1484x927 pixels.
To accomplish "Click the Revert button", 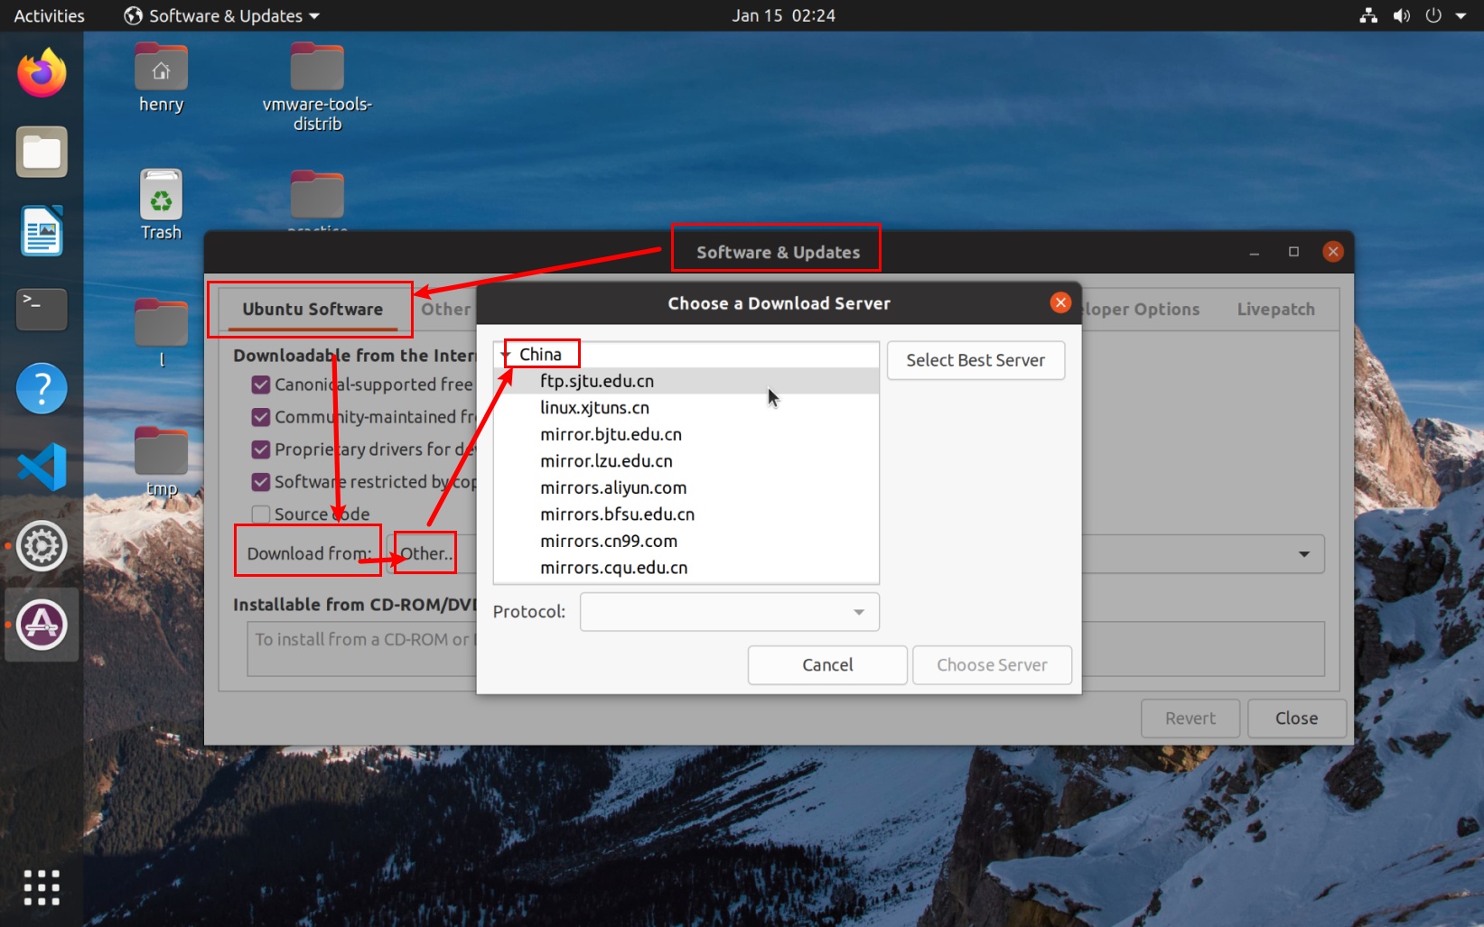I will [x=1190, y=718].
